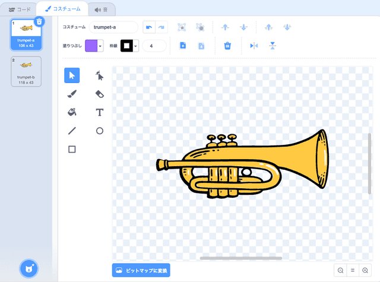This screenshot has width=380, height=282.
Task: Select the Line tool
Action: [x=72, y=131]
